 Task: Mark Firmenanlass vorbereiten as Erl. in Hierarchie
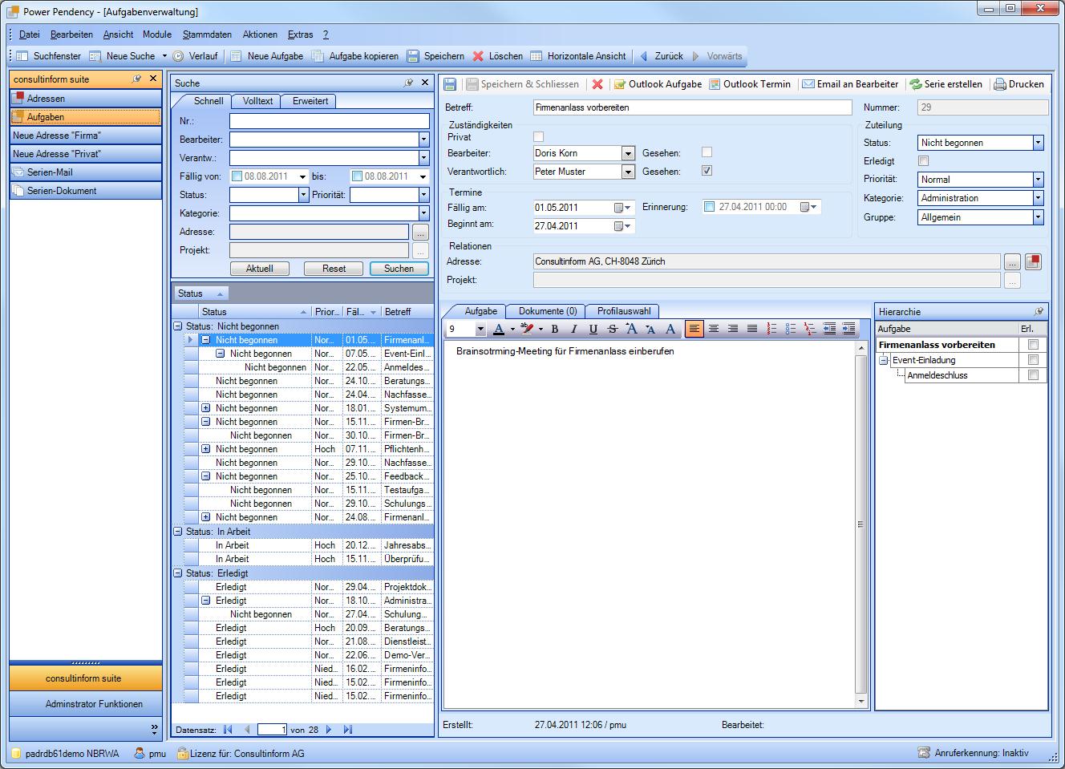tap(1033, 345)
